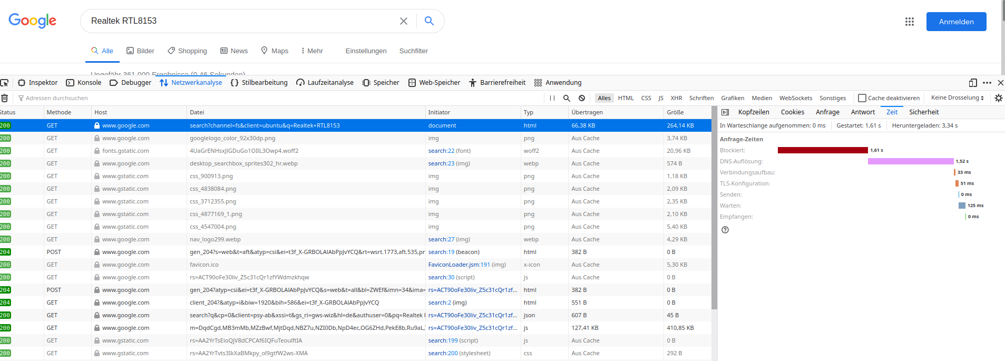Switch to the Inspektor tab
Viewport: 1005px width, 361px height.
pos(38,83)
